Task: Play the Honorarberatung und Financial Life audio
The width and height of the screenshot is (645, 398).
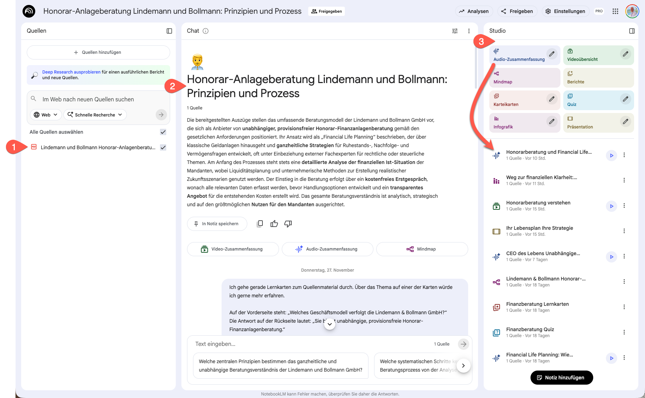Action: click(x=612, y=155)
